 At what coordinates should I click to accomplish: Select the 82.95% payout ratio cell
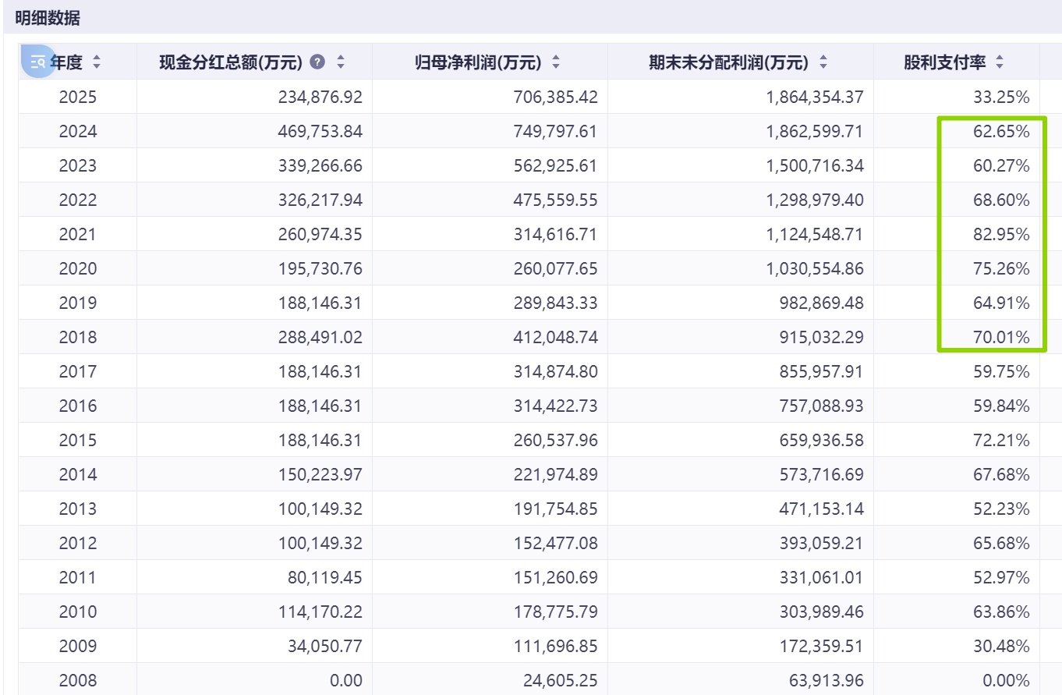[x=1001, y=235]
